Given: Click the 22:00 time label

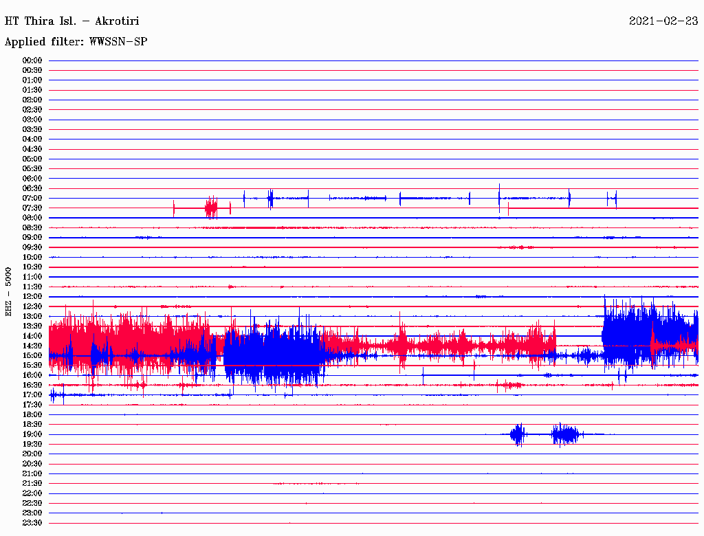Looking at the screenshot, I should tap(32, 494).
